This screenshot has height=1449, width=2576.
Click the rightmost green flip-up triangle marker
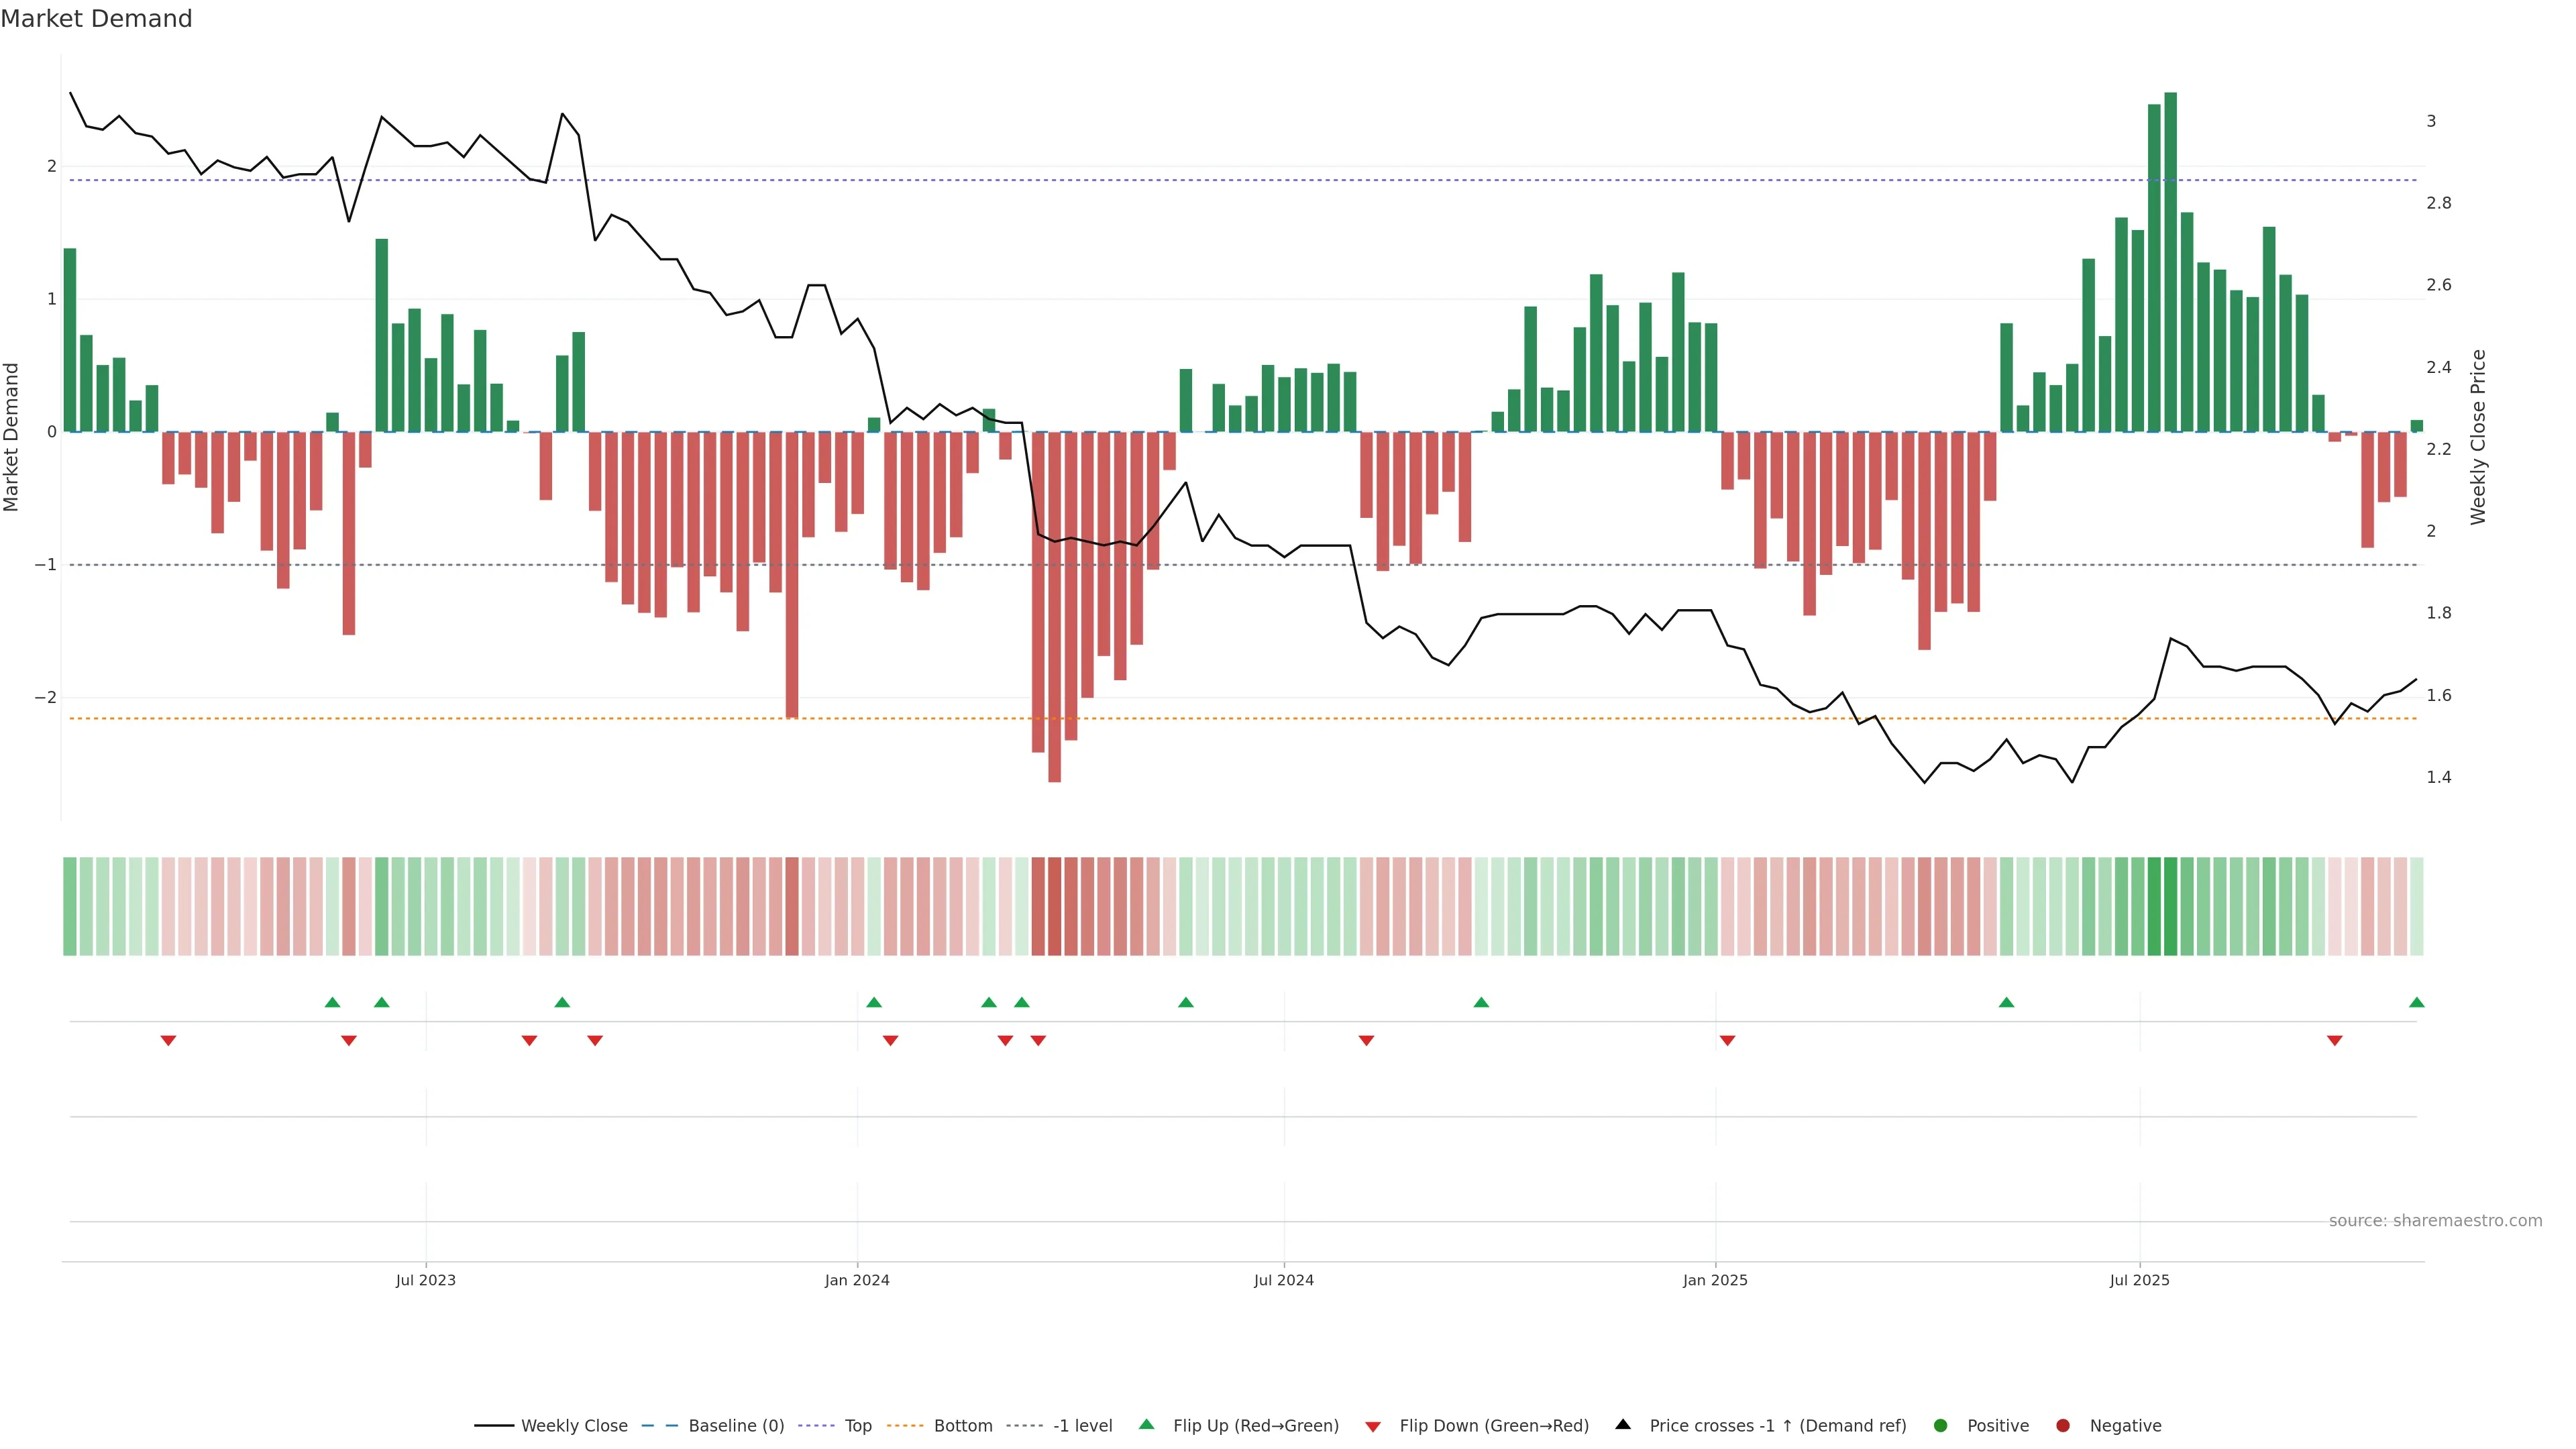(x=2416, y=1003)
